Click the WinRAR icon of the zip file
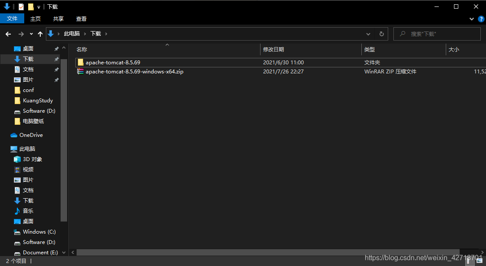This screenshot has width=486, height=266. (x=80, y=71)
